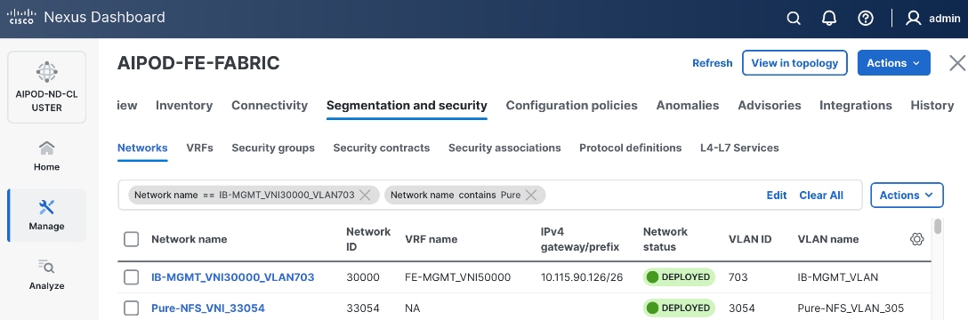Open Manage section in sidebar

tap(47, 215)
